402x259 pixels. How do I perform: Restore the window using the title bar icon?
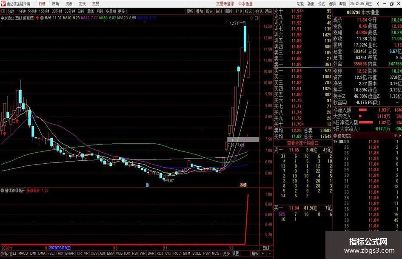391,3
